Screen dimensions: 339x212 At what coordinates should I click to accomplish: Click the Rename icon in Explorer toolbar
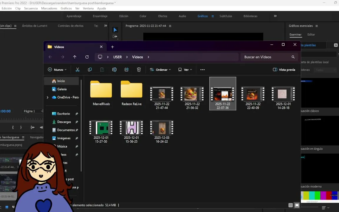tap(114, 70)
